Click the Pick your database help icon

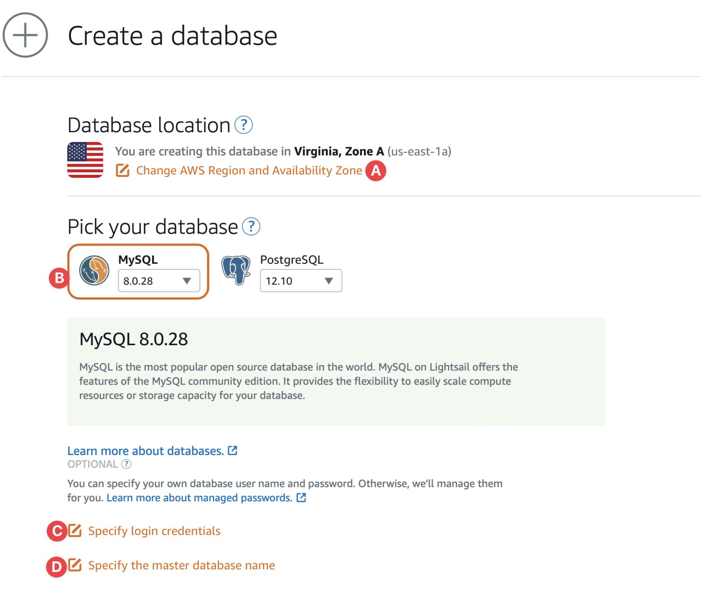pos(251,226)
